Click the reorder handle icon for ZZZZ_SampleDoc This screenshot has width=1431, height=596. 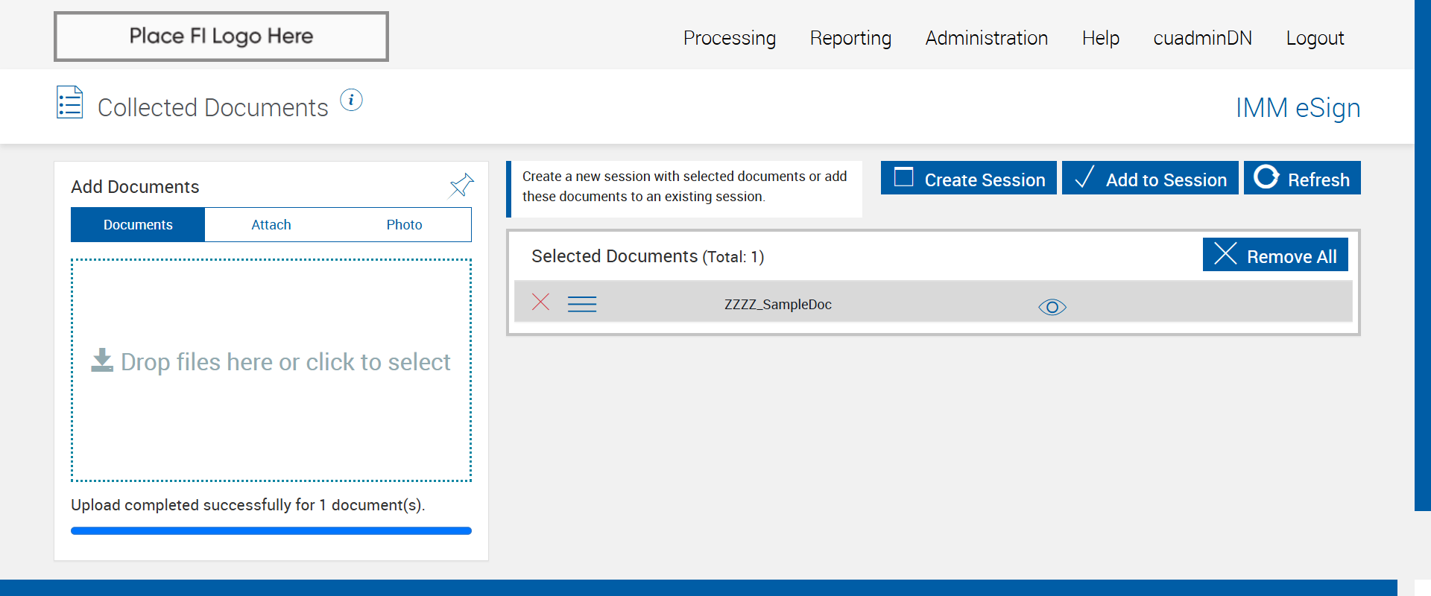[581, 304]
